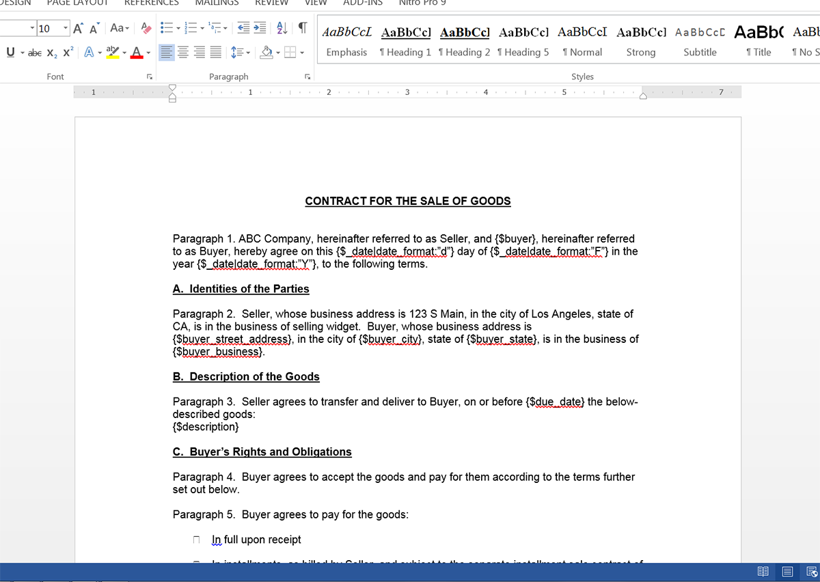The image size is (820, 582).
Task: Apply the Subtitle style
Action: pos(700,42)
